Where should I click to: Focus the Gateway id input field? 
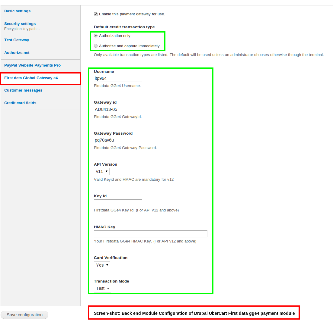pos(118,109)
